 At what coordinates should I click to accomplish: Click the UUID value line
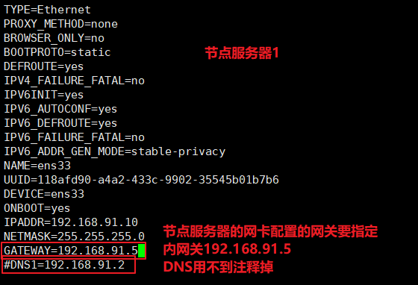(x=141, y=180)
